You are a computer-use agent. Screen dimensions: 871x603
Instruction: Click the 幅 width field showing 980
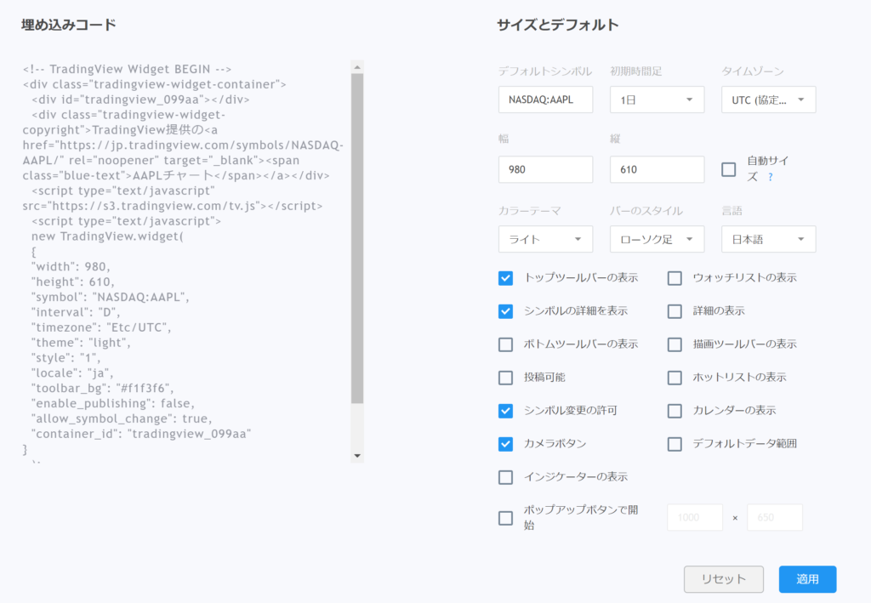545,169
